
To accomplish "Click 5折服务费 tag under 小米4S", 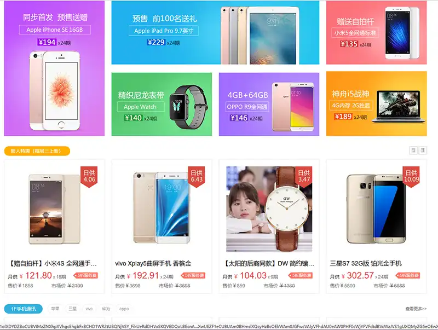I will coord(86,276).
